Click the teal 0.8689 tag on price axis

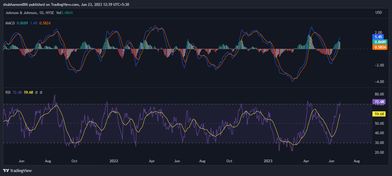[x=379, y=42]
